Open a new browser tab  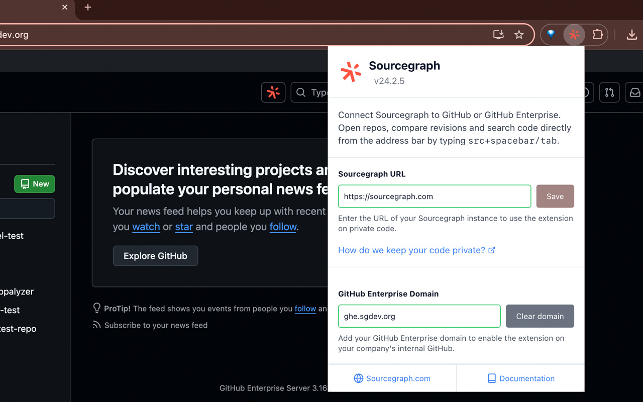(88, 7)
